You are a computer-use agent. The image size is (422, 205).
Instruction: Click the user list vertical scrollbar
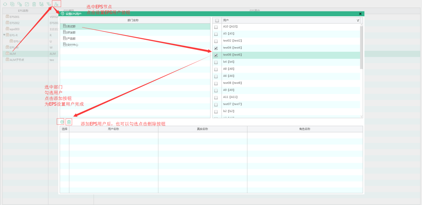tap(361, 48)
